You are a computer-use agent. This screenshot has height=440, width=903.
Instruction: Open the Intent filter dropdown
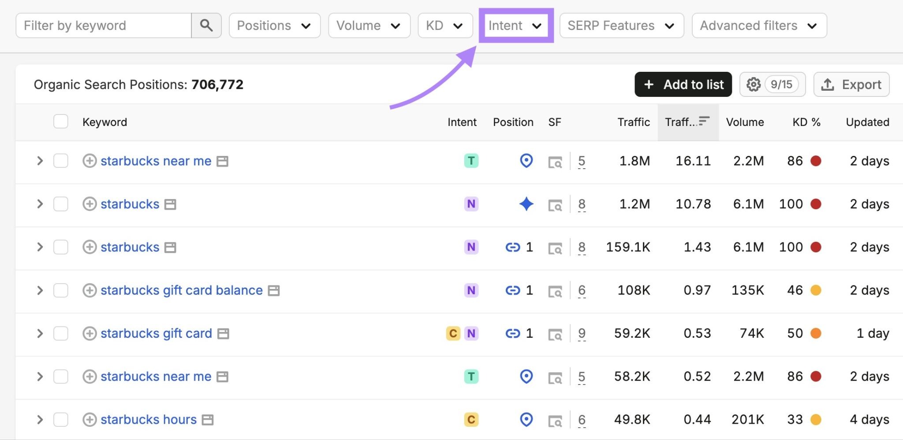click(516, 26)
